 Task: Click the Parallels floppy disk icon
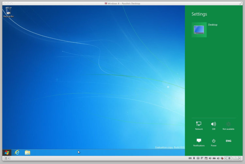(206, 158)
